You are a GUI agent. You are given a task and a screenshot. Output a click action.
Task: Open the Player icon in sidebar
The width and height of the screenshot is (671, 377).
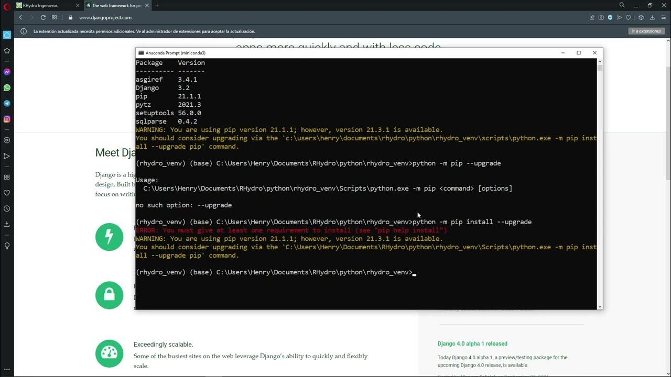(7, 140)
